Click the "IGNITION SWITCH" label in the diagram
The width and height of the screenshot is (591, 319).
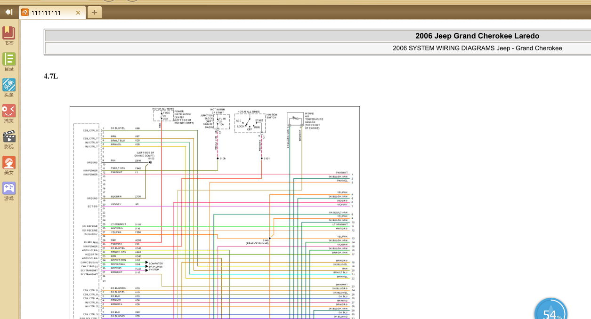point(272,116)
